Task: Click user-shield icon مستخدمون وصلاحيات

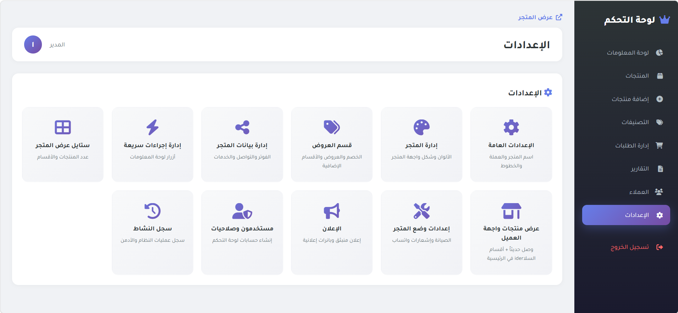Action: [242, 211]
